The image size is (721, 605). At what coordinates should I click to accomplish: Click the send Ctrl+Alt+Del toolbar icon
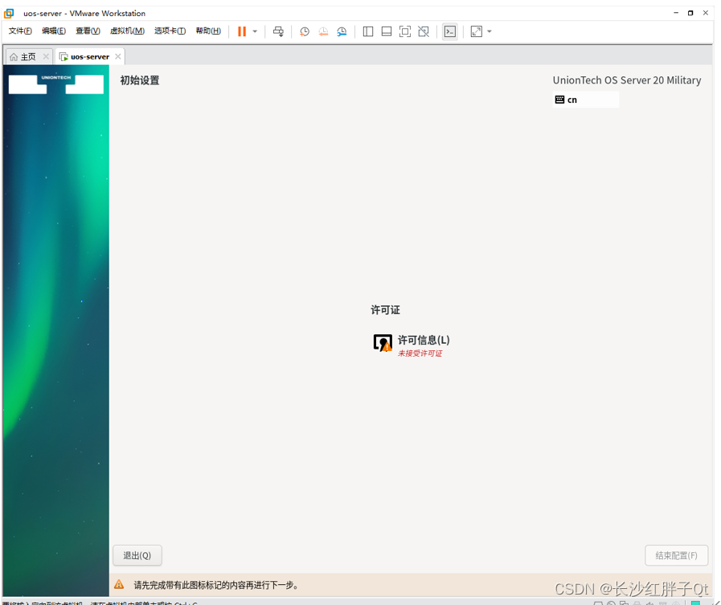(x=278, y=31)
